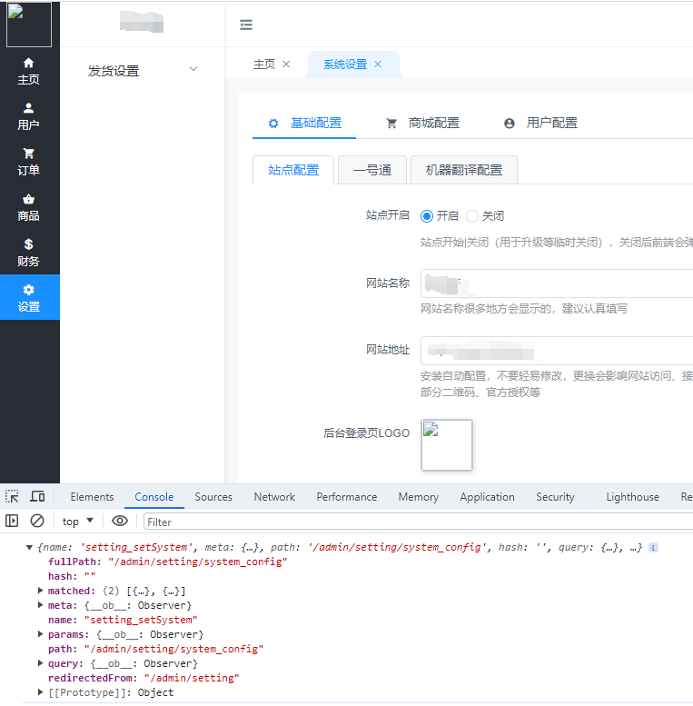Expand the [[Prototype]] Object entry
Image resolution: width=693 pixels, height=706 pixels.
[x=40, y=692]
